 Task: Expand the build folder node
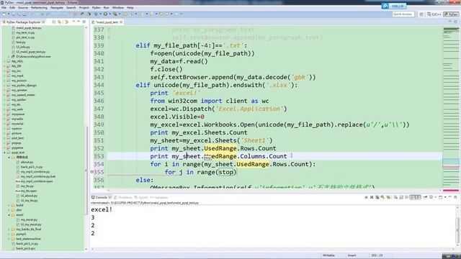9,205
